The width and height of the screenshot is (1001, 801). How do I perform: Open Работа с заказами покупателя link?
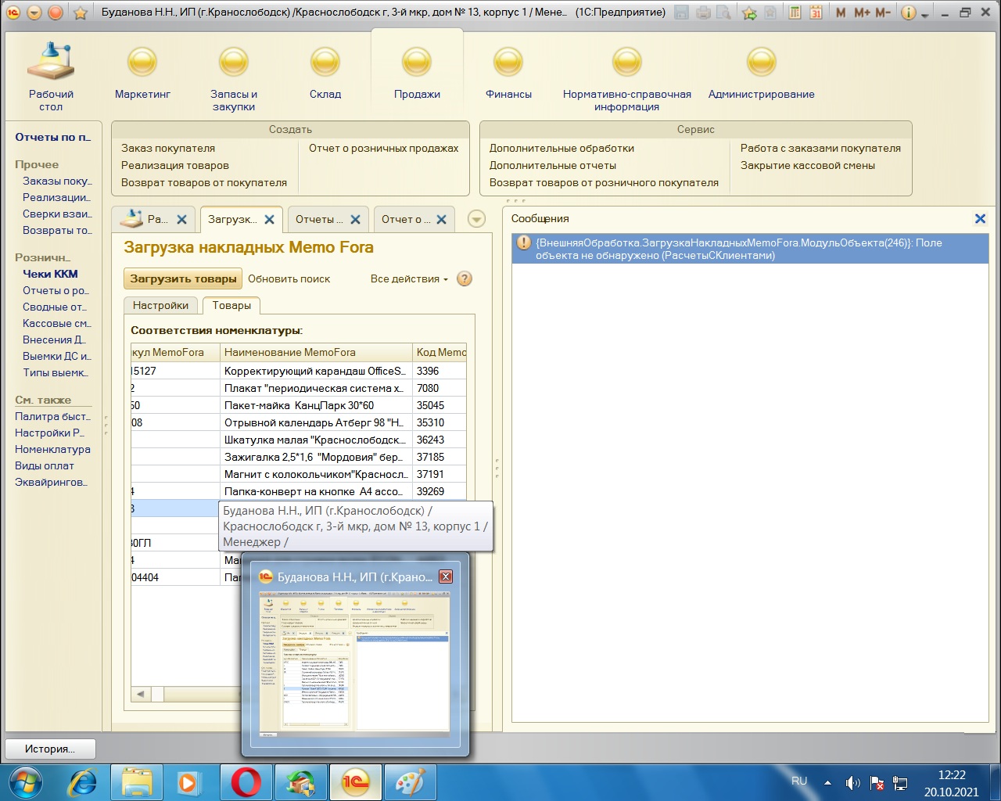(x=820, y=148)
